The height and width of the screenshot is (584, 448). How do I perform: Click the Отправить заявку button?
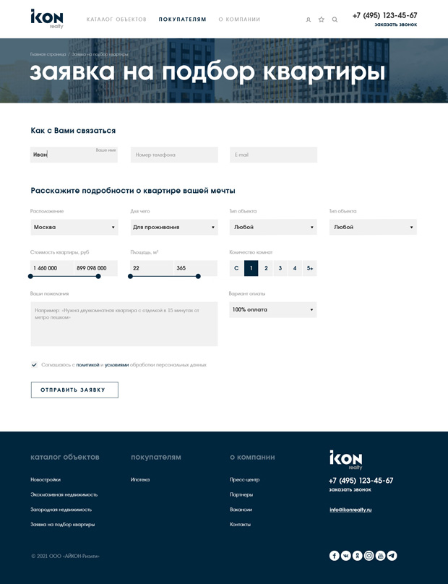click(74, 390)
